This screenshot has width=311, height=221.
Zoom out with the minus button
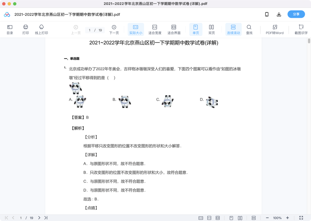(x=267, y=218)
